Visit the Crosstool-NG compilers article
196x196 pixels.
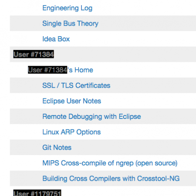coord(111,179)
